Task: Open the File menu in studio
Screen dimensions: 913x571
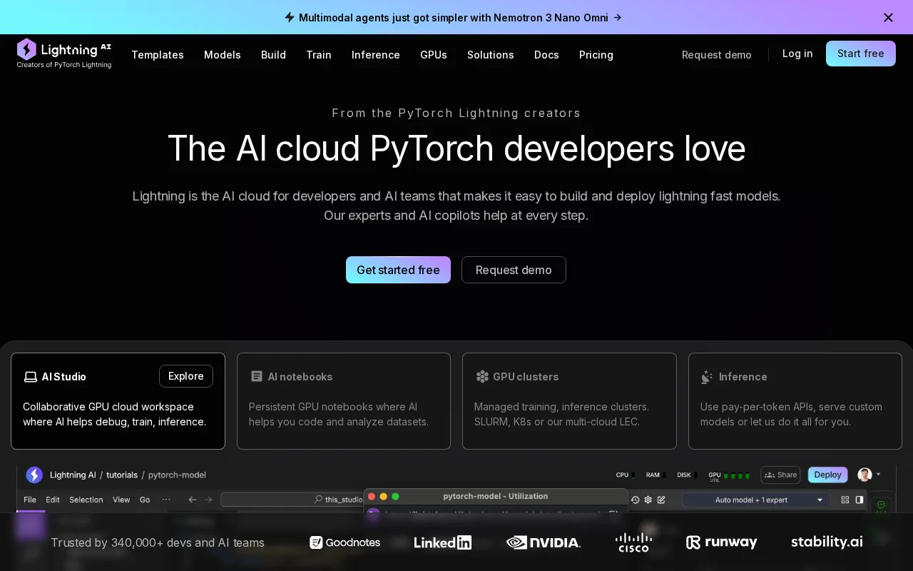Action: point(30,500)
